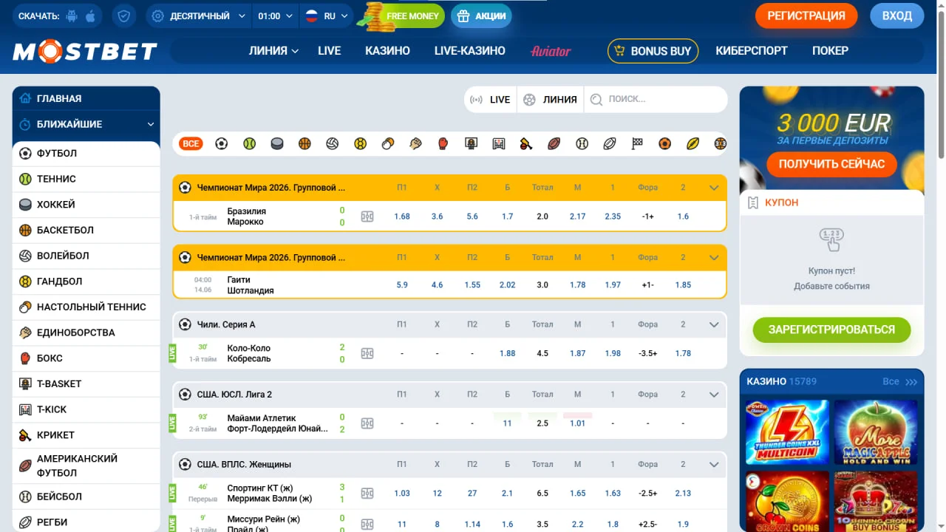Open the LIVE-КАЗИНО navigation tab
Viewport: 946px width, 532px height.
470,51
